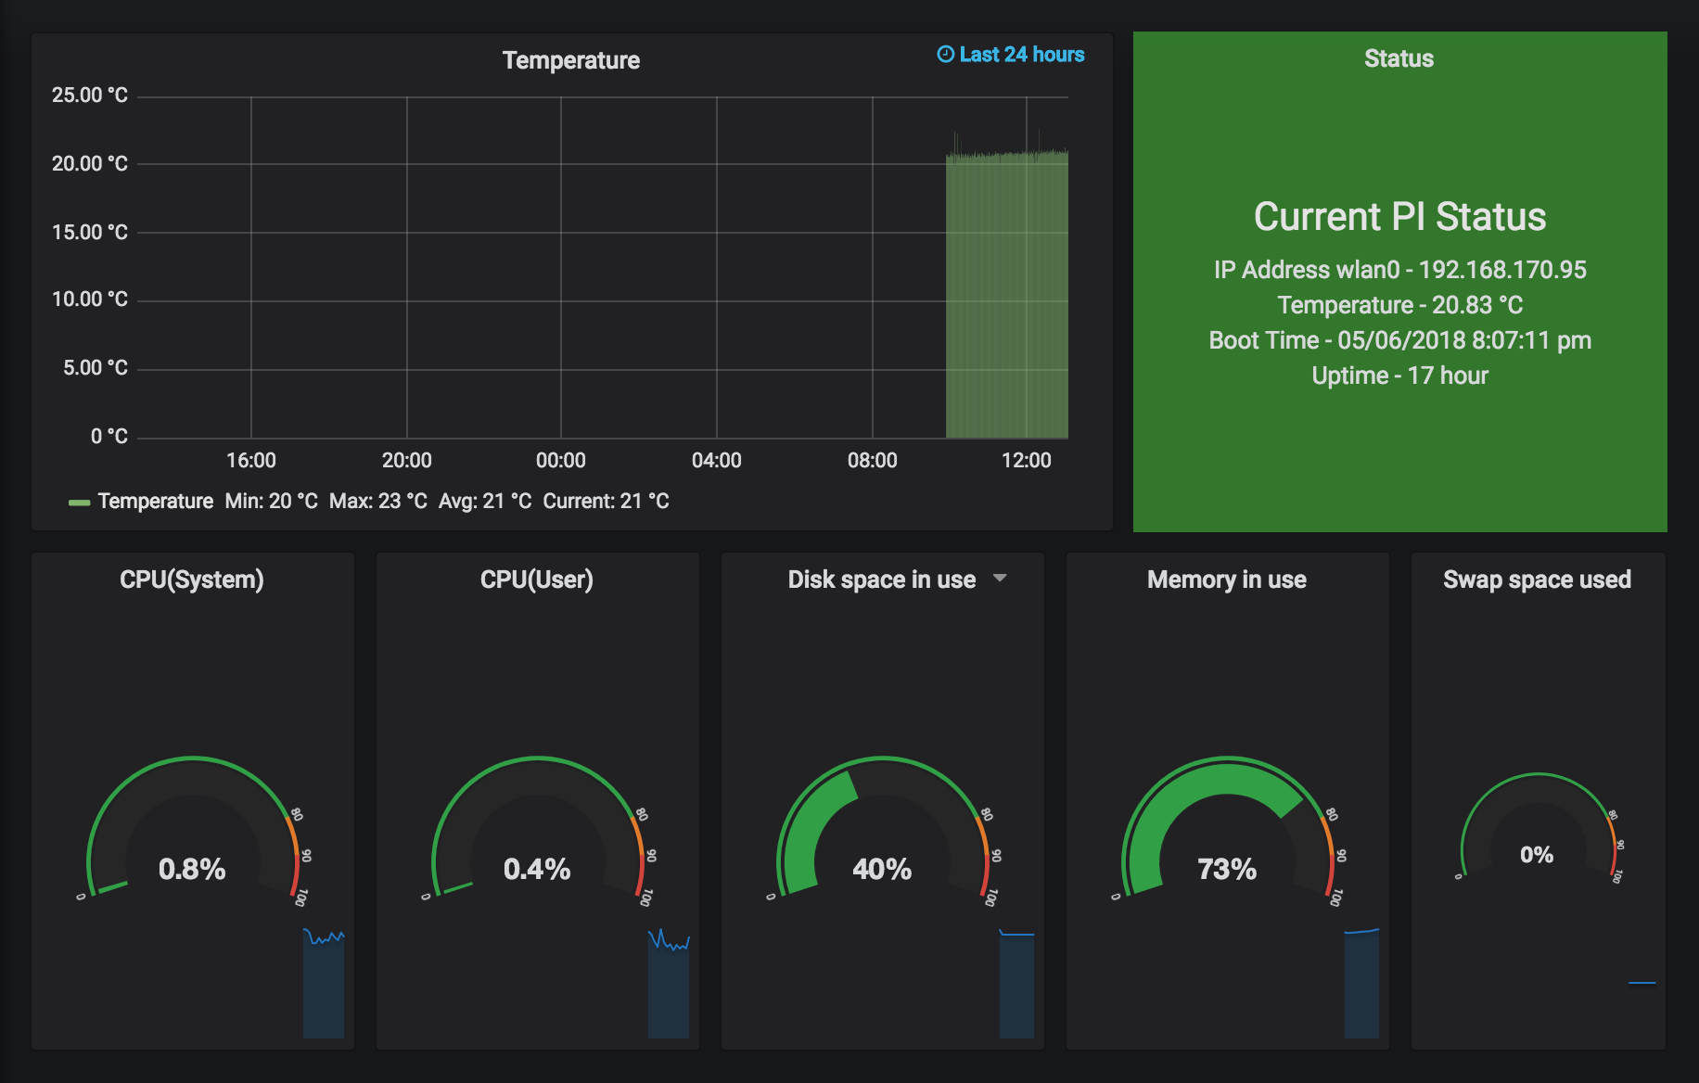This screenshot has height=1083, width=1699.
Task: Toggle the Temperature series in the legend
Action: (x=156, y=501)
